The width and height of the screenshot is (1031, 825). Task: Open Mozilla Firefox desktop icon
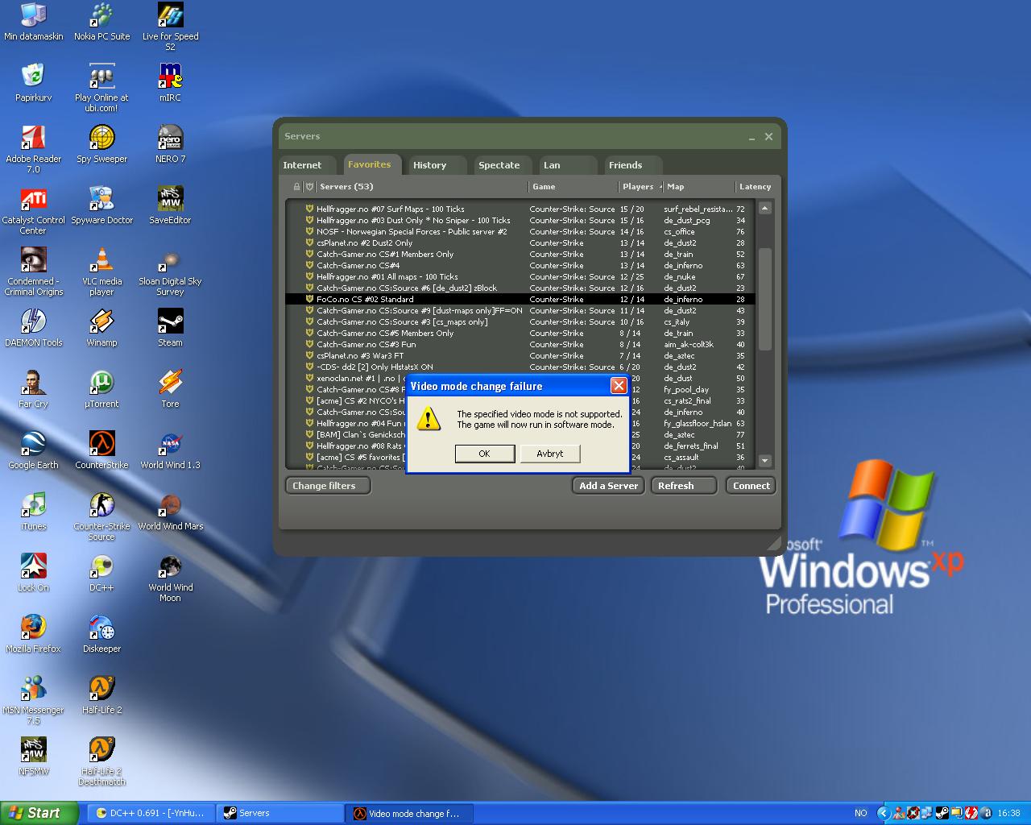(33, 634)
